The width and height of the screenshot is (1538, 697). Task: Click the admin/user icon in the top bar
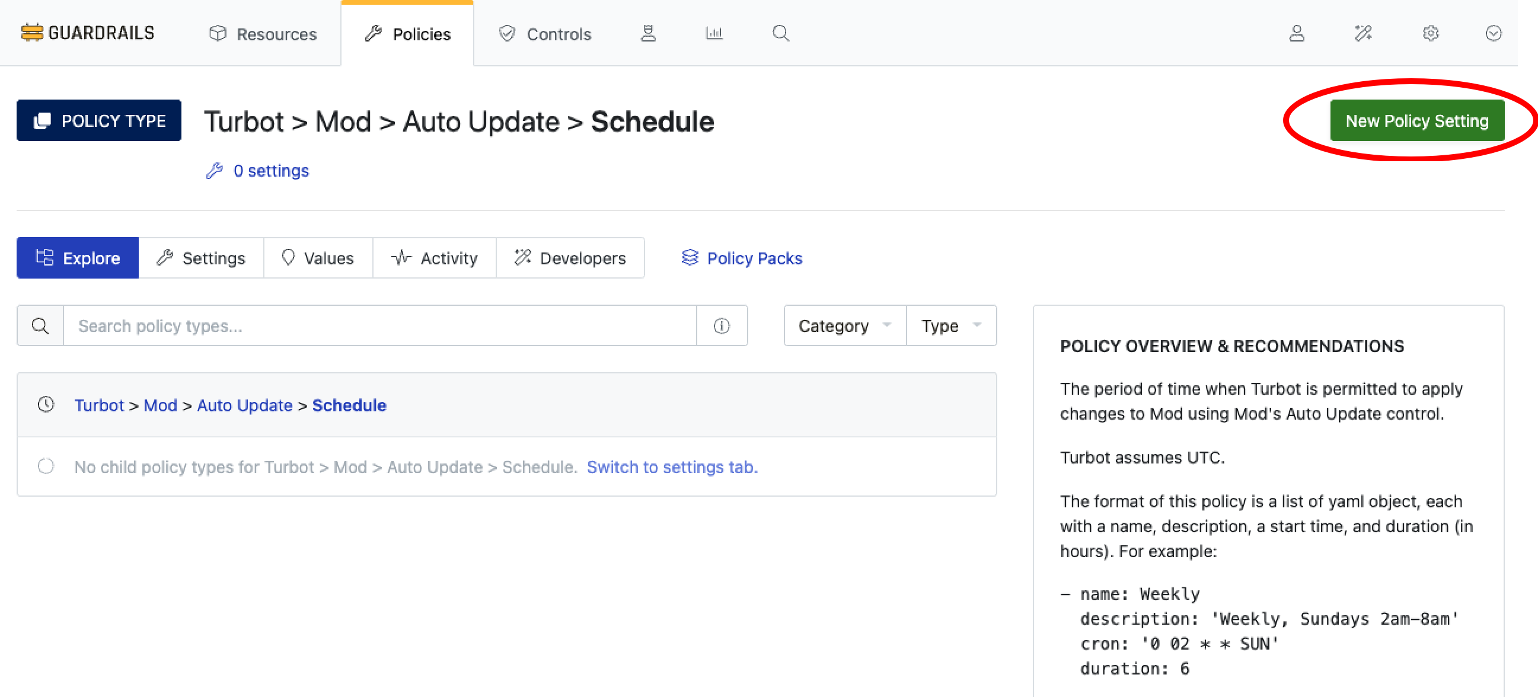click(1296, 34)
